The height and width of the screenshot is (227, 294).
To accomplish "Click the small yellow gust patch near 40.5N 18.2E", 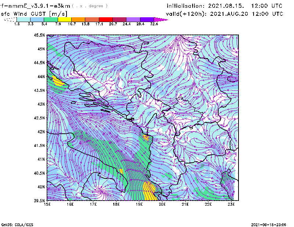I will (x=121, y=172).
